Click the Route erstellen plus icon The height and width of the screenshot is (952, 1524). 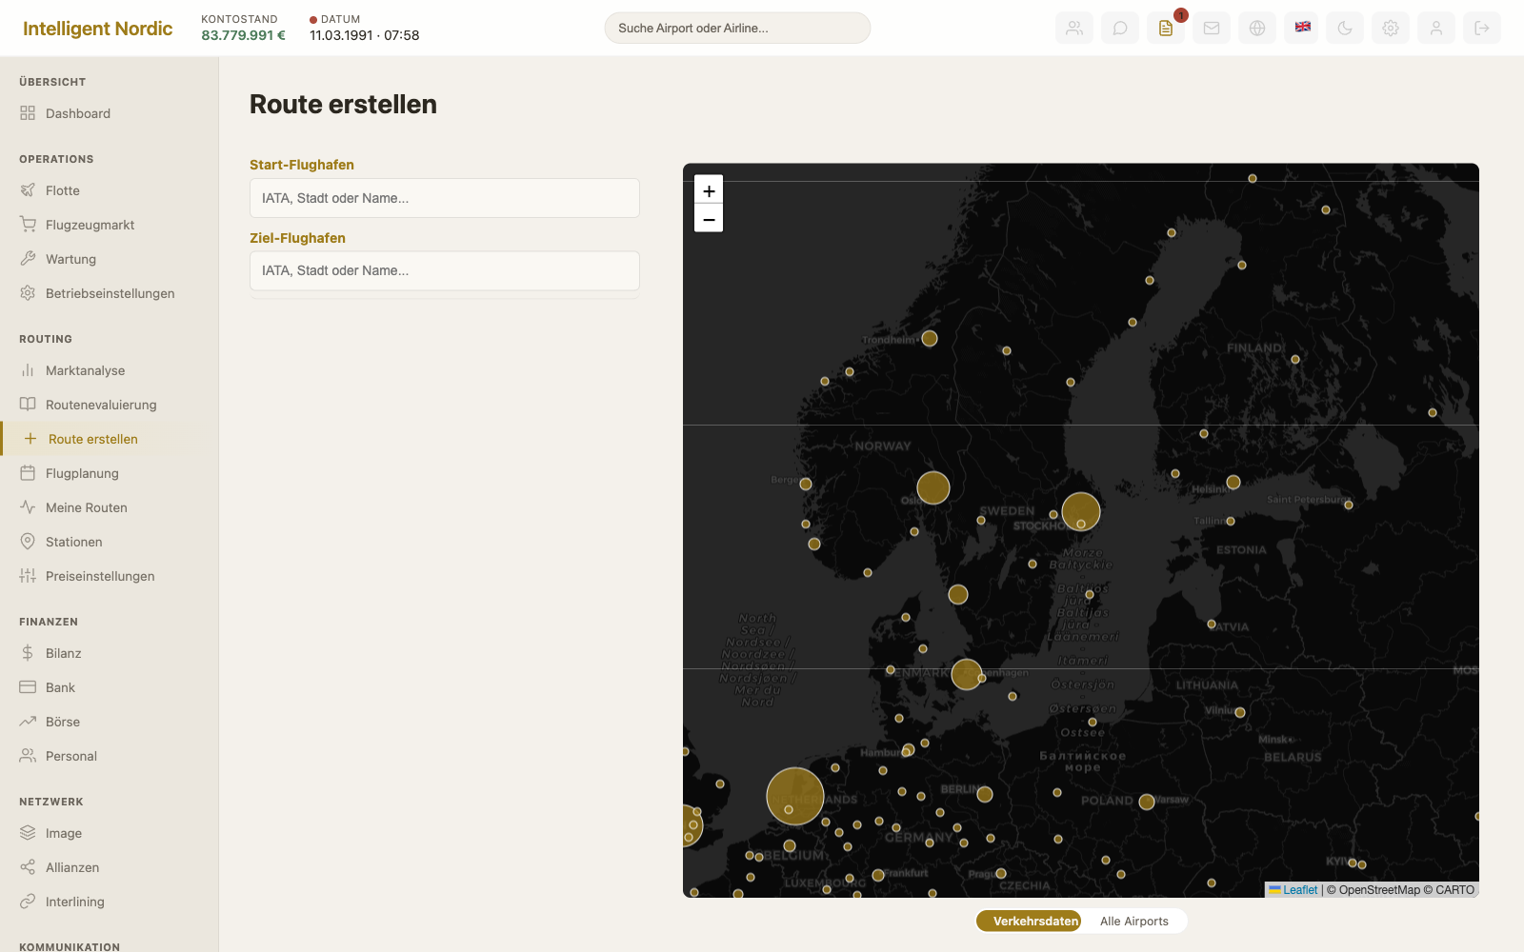pos(30,439)
